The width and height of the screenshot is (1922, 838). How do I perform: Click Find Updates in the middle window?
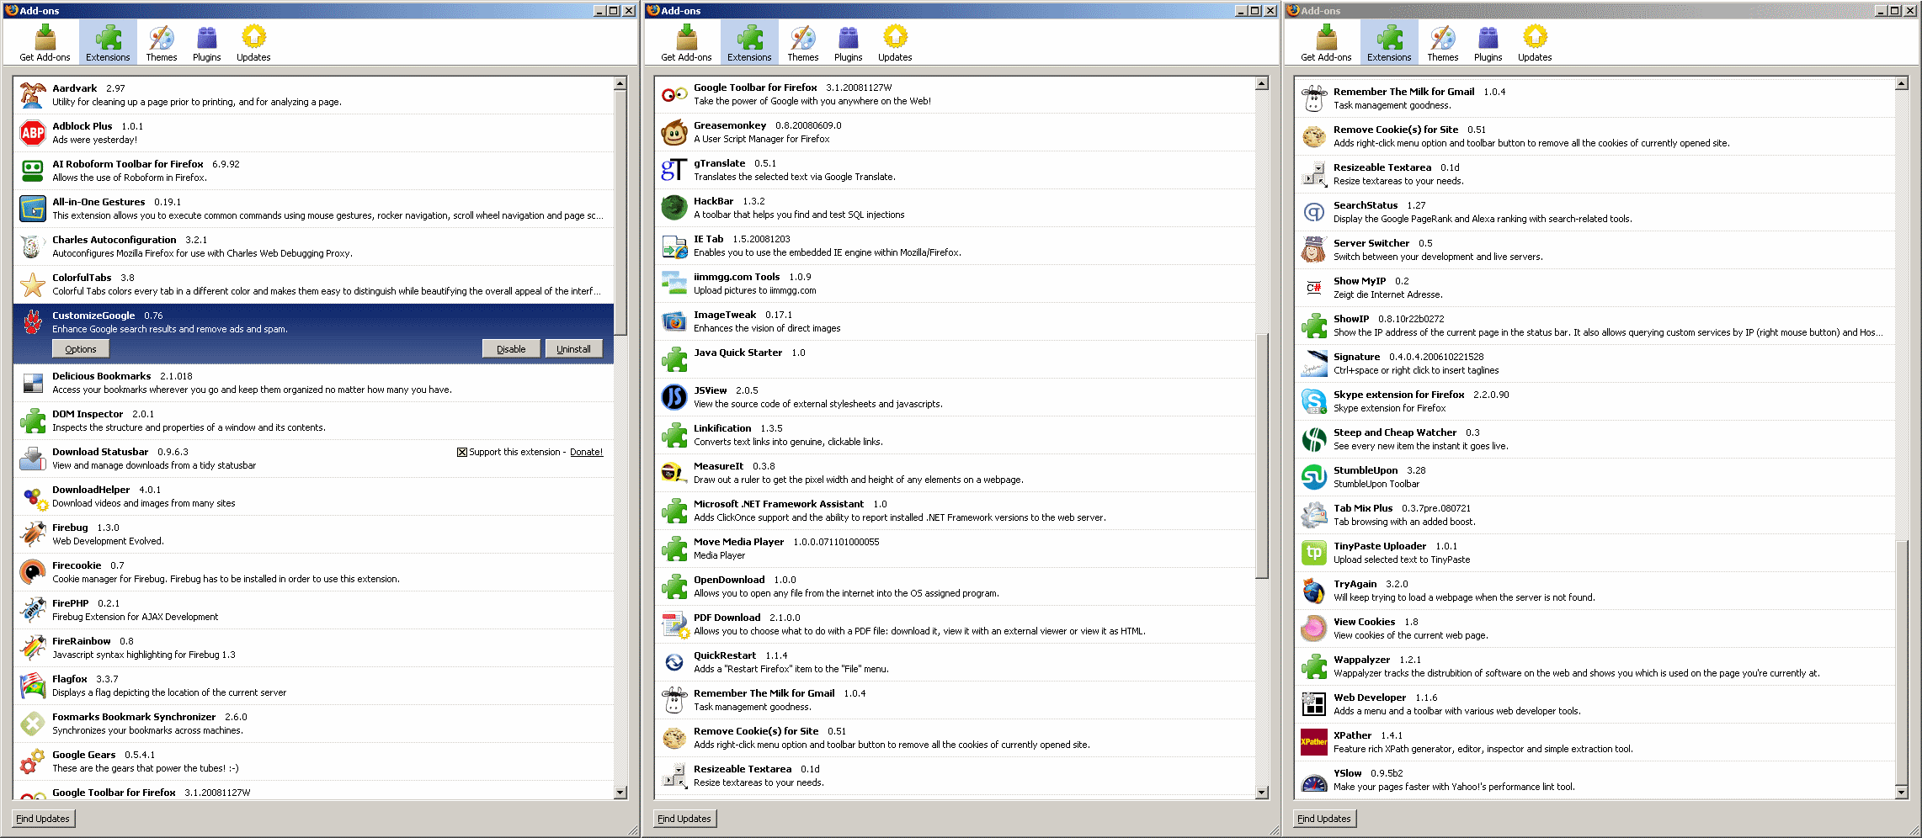tap(684, 817)
